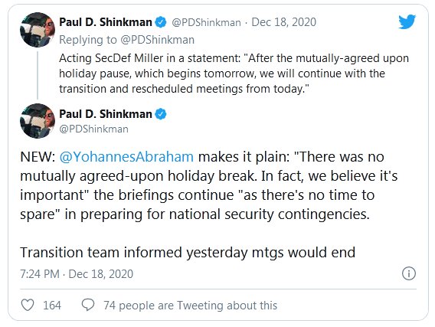Image resolution: width=435 pixels, height=327 pixels.
Task: Click the Acting SecDef Miller statement text
Action: (234, 74)
